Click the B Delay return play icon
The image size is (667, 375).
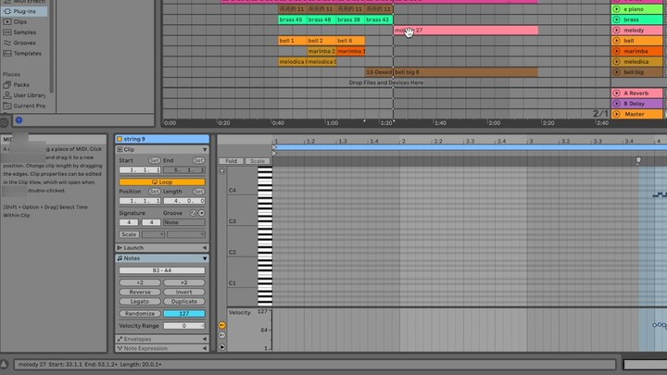(x=616, y=104)
